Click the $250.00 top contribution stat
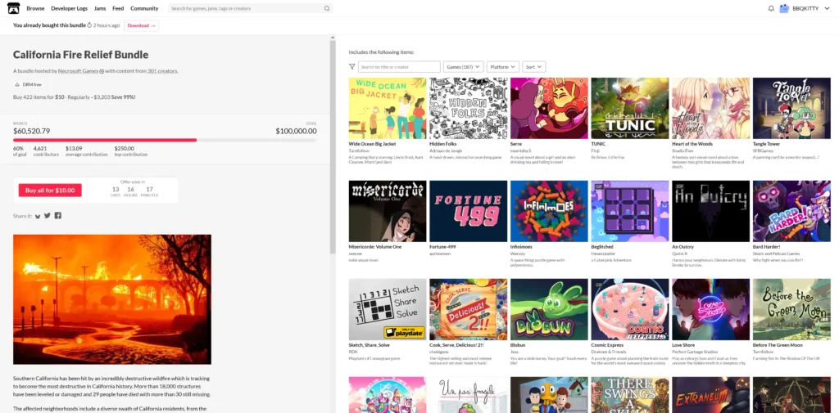839x413 pixels. pyautogui.click(x=131, y=151)
